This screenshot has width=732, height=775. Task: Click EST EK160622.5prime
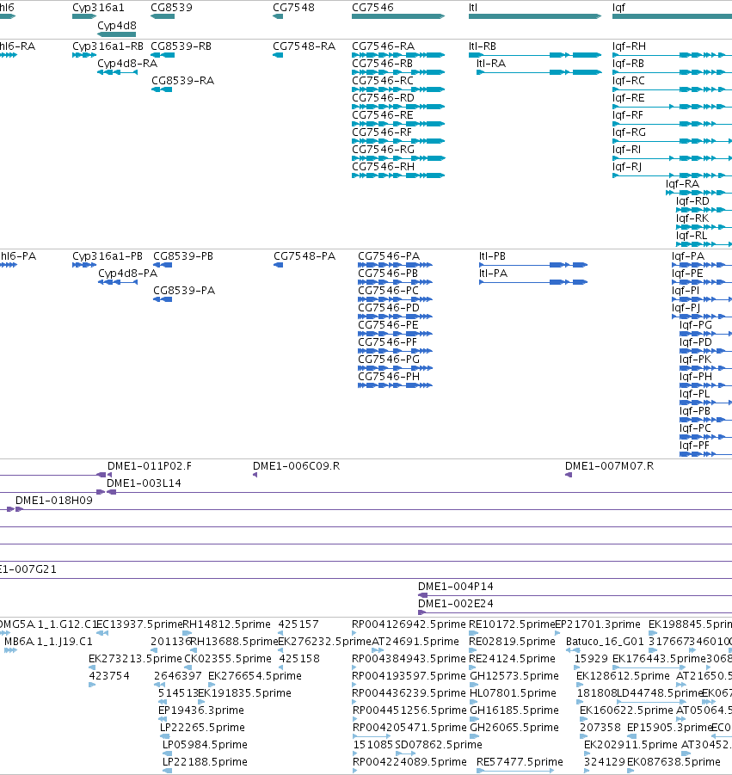click(x=626, y=710)
